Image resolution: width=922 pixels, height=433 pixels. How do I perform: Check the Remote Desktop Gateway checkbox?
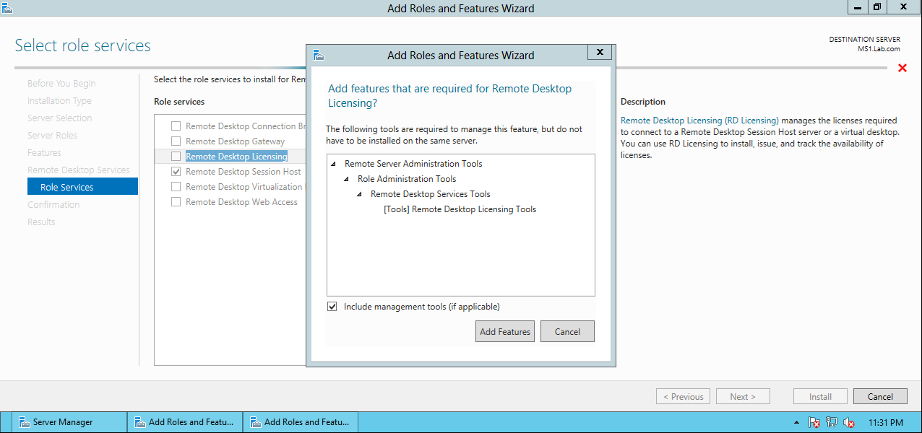176,141
